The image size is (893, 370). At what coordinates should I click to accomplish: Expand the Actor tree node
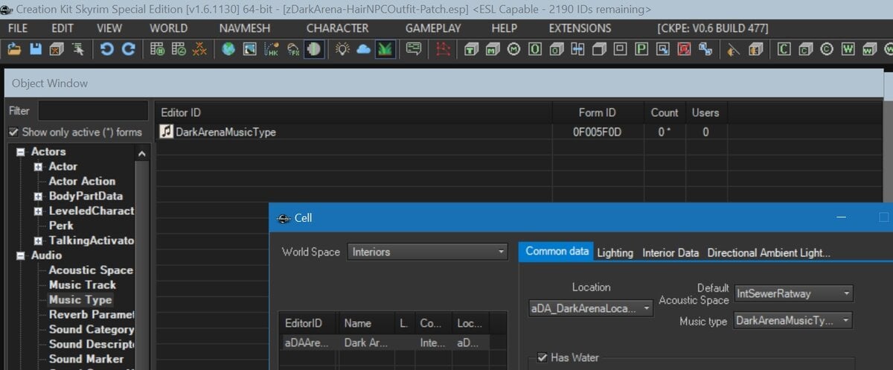[39, 167]
